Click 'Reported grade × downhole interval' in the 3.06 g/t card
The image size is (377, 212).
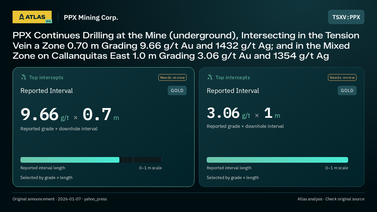coord(245,126)
